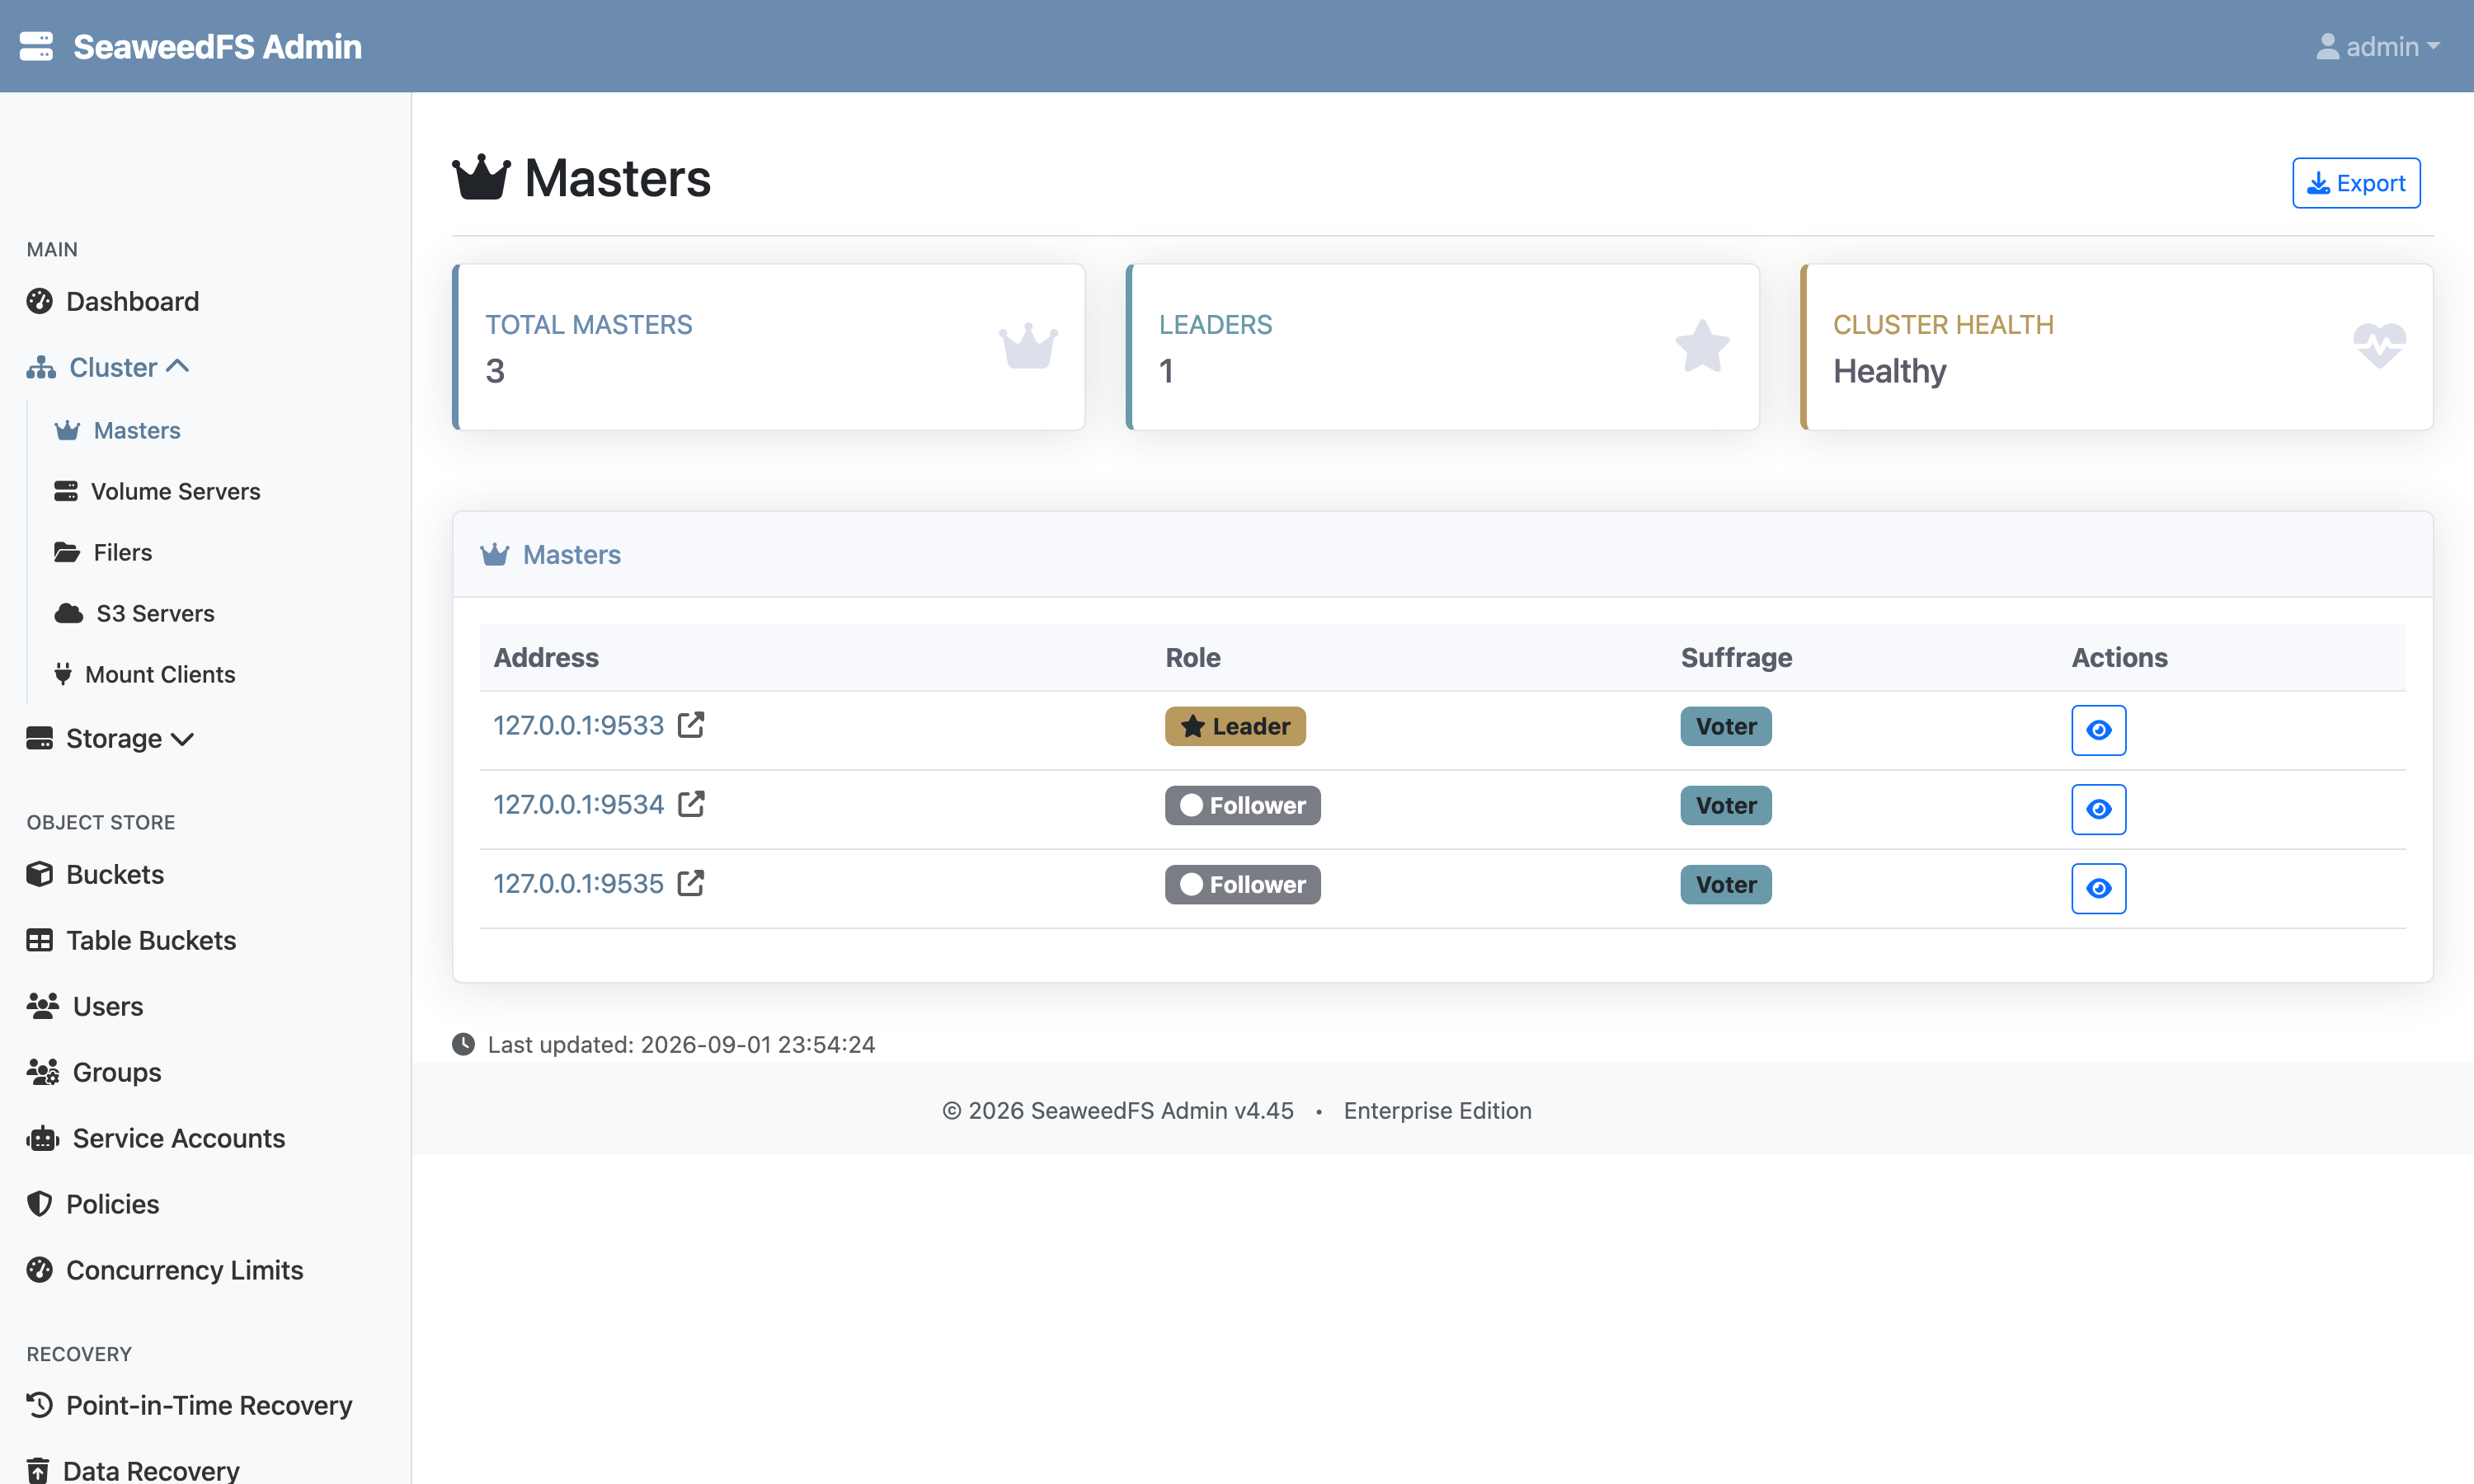Open the Mount Clients page

pyautogui.click(x=144, y=674)
